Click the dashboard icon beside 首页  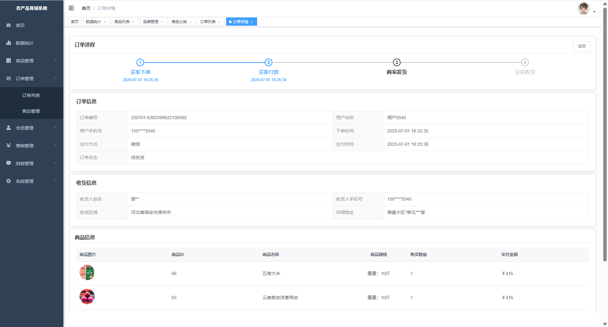9,25
